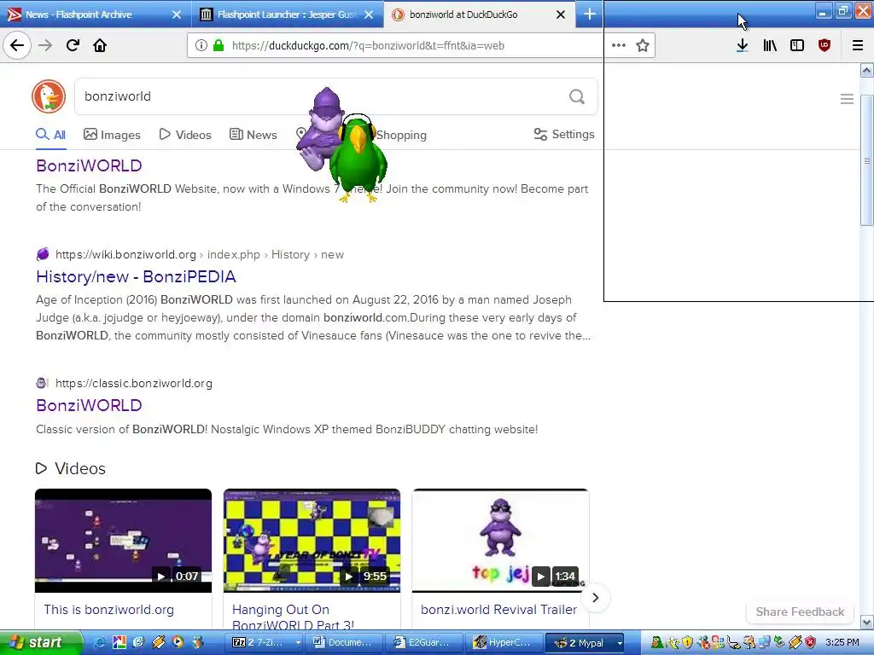Click the magnifying glass search button
874x655 pixels.
[x=577, y=97]
